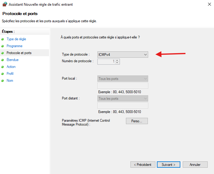
Task: Open ICMP settings with Perso... button
Action: click(x=137, y=121)
